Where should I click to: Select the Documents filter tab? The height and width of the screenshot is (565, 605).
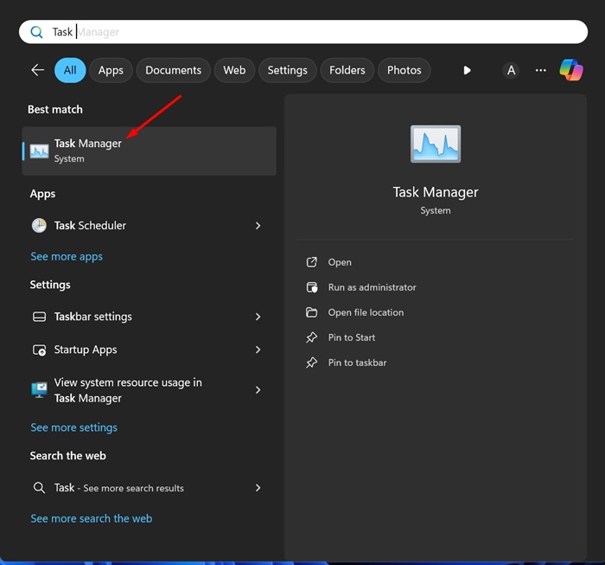[173, 70]
